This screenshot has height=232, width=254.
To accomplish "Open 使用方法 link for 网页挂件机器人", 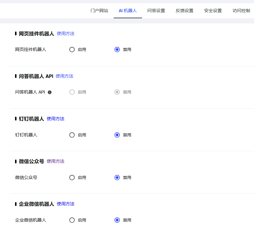I will 66,34.
